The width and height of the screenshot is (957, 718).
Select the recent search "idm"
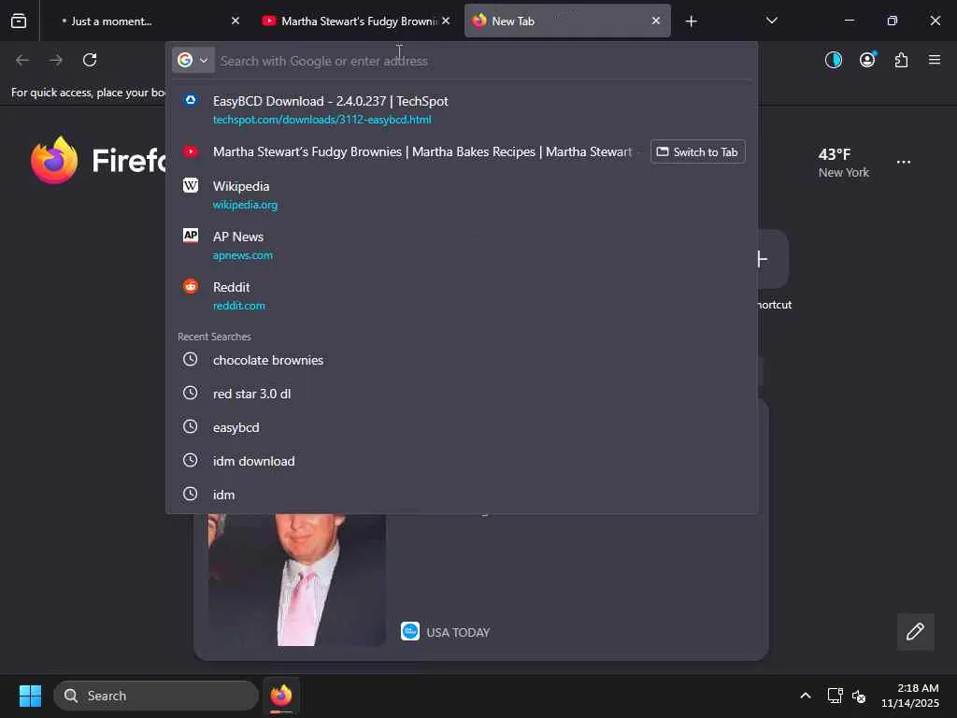point(462,495)
